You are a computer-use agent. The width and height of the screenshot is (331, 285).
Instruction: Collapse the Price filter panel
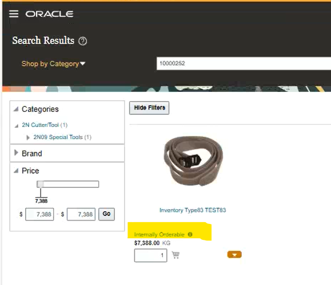pos(16,170)
